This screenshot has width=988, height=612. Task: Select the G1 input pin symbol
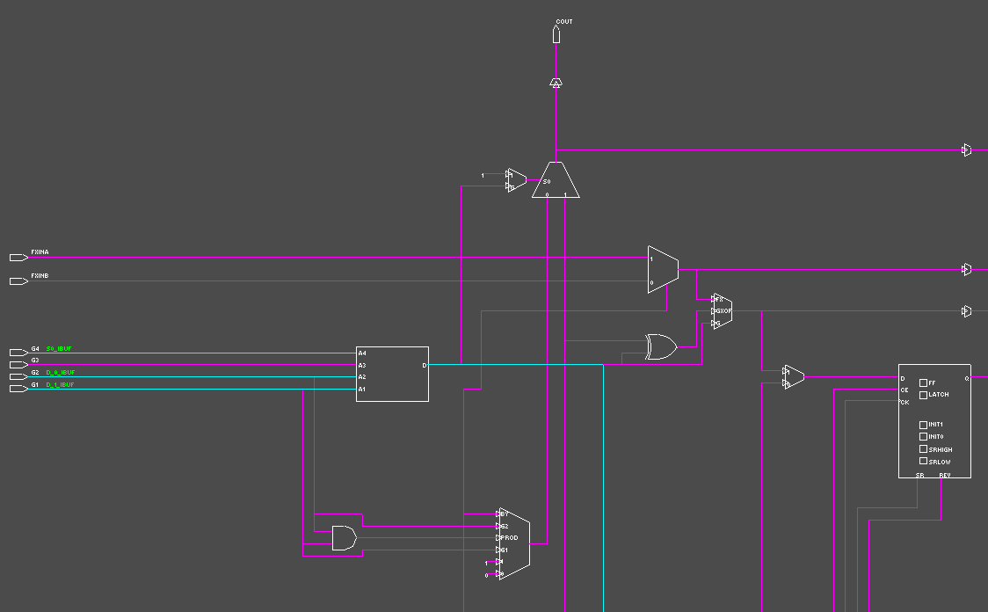click(19, 389)
